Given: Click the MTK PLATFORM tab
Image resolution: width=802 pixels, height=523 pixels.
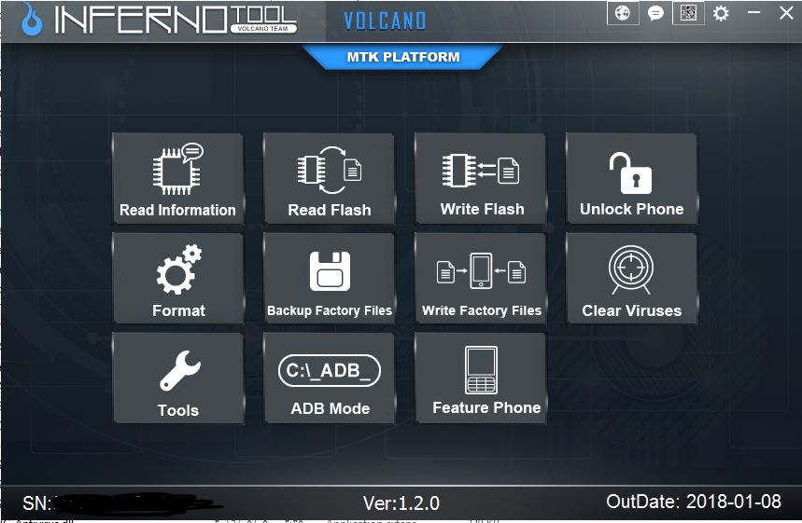Looking at the screenshot, I should (x=402, y=57).
